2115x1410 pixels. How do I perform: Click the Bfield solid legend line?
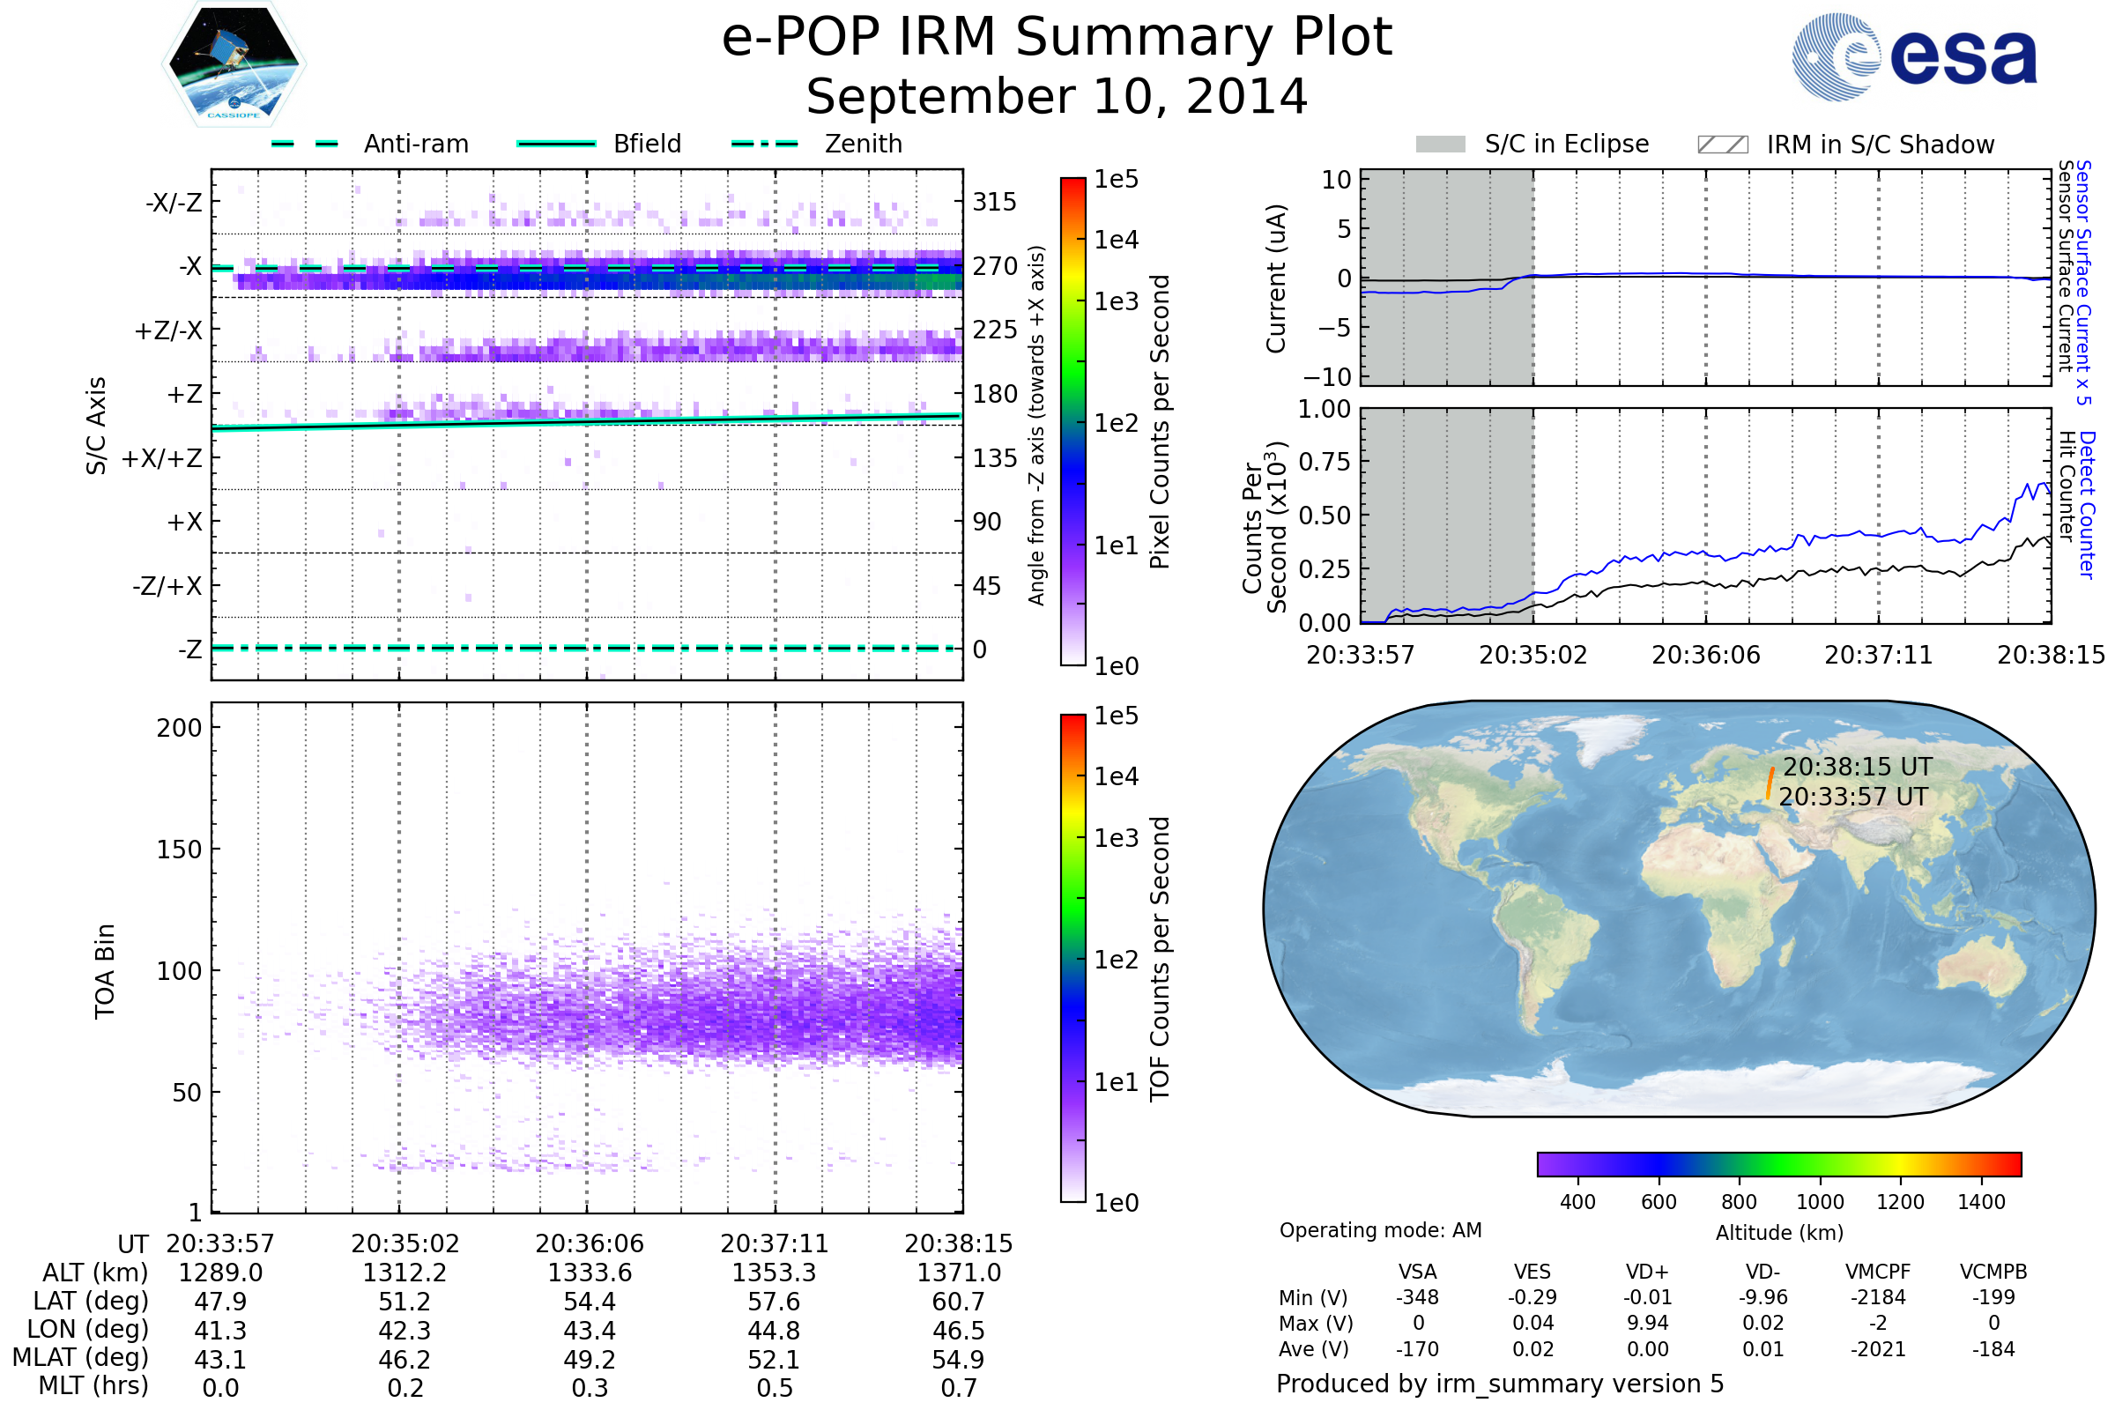556,144
